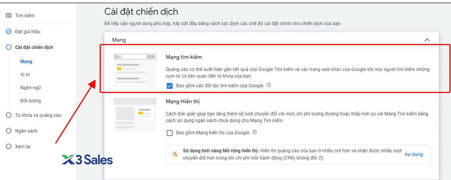
Task: Check Bao gồm Mạng hiển thị của Google
Action: pyautogui.click(x=169, y=133)
